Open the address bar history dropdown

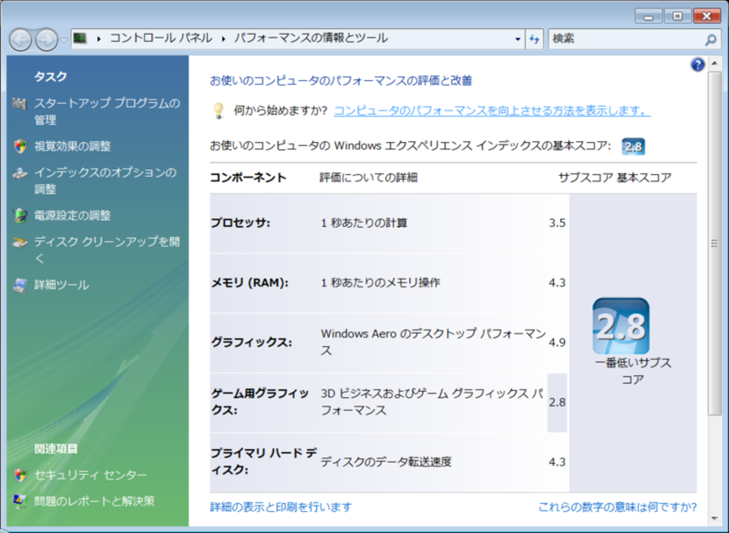click(518, 39)
